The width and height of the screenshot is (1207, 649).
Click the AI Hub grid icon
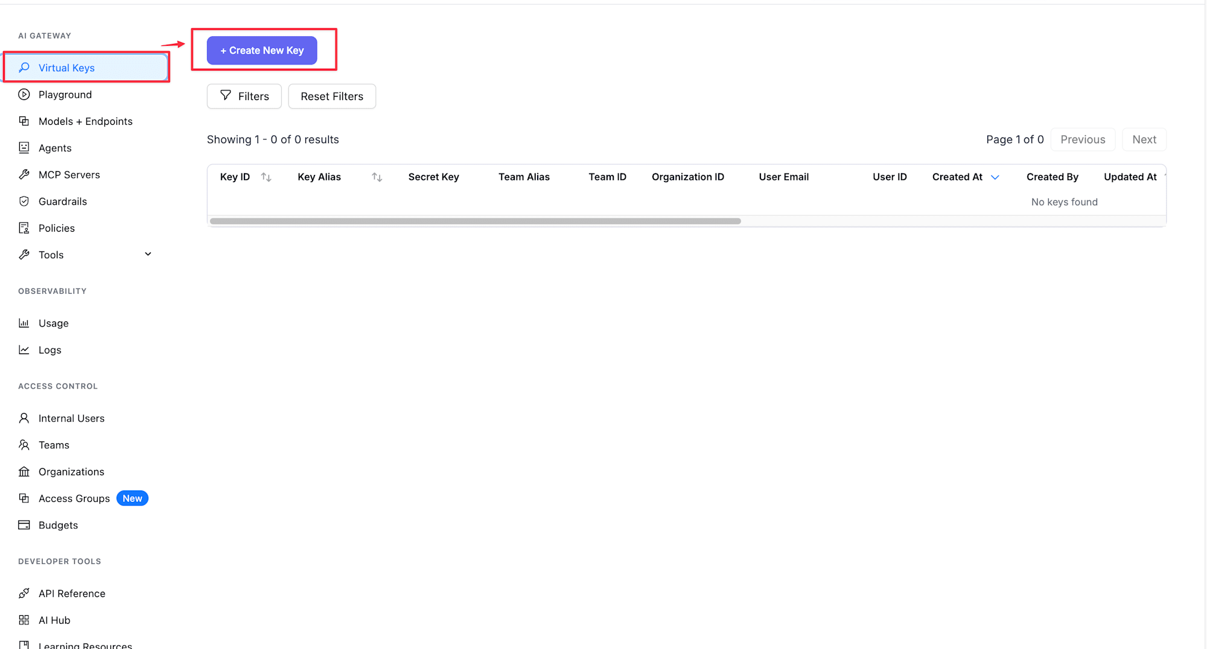coord(24,620)
